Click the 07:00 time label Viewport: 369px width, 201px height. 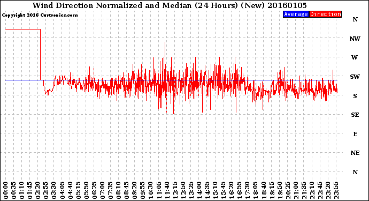102,190
